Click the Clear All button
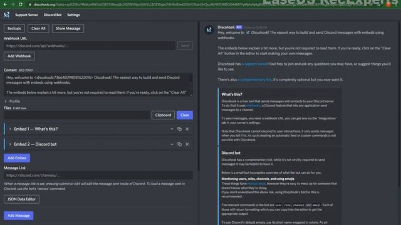Viewport: 401px width, 225px height. pyautogui.click(x=38, y=28)
